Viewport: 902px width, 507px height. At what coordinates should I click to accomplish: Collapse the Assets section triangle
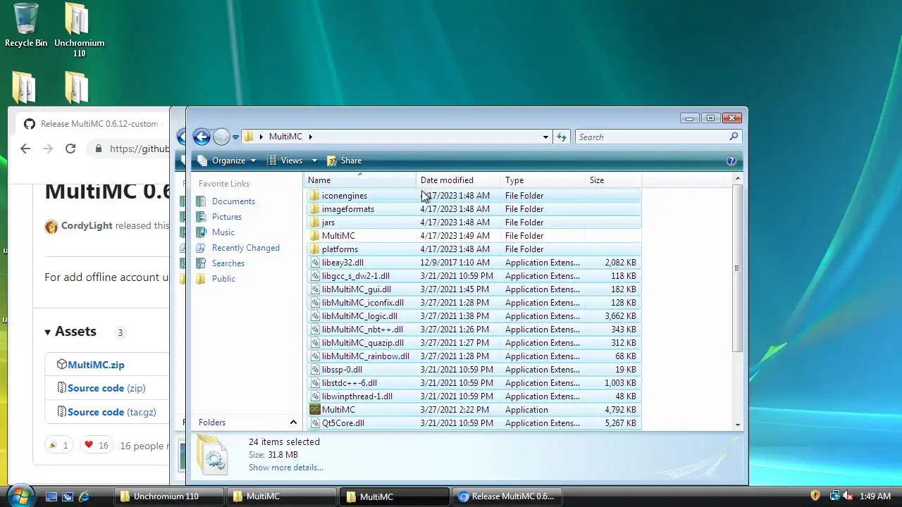(x=48, y=332)
